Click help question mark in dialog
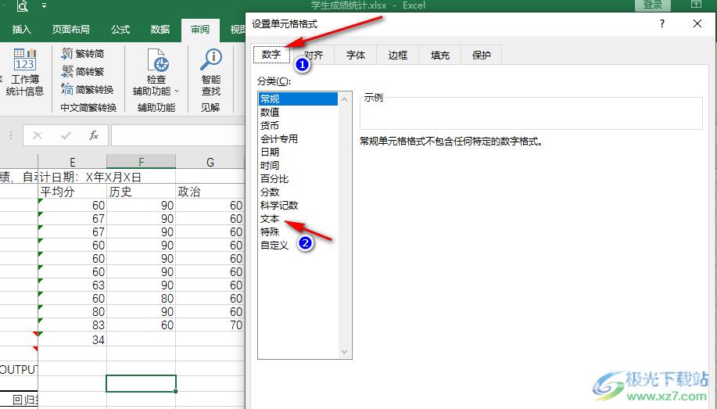The image size is (717, 409). [x=662, y=23]
